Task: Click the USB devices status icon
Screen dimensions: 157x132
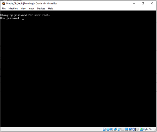Action: [119, 129]
